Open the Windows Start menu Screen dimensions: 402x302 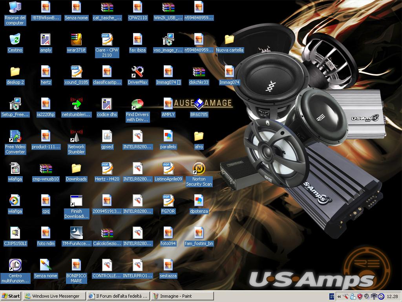click(x=11, y=296)
